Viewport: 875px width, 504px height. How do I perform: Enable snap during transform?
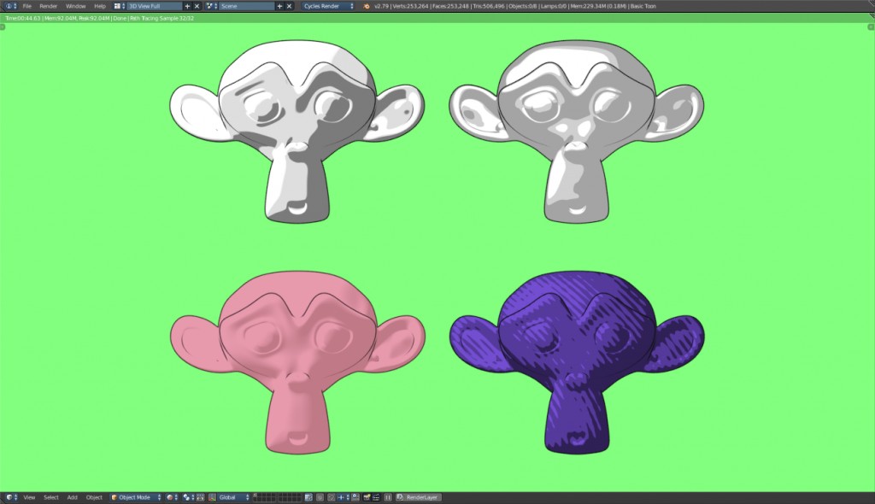tap(332, 497)
